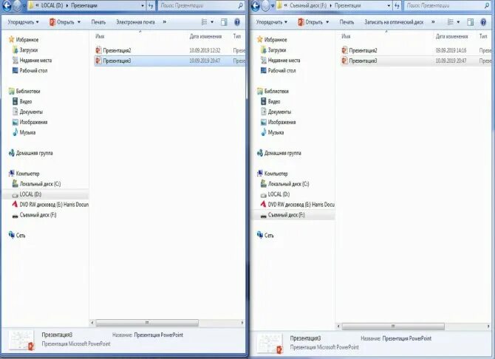Sort by Дата изменения column in left window
Image resolution: width=495 pixels, height=359 pixels.
pyautogui.click(x=205, y=37)
